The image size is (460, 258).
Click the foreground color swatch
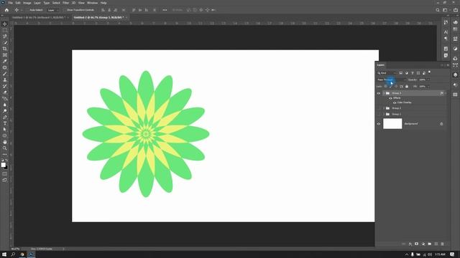pyautogui.click(x=3, y=165)
